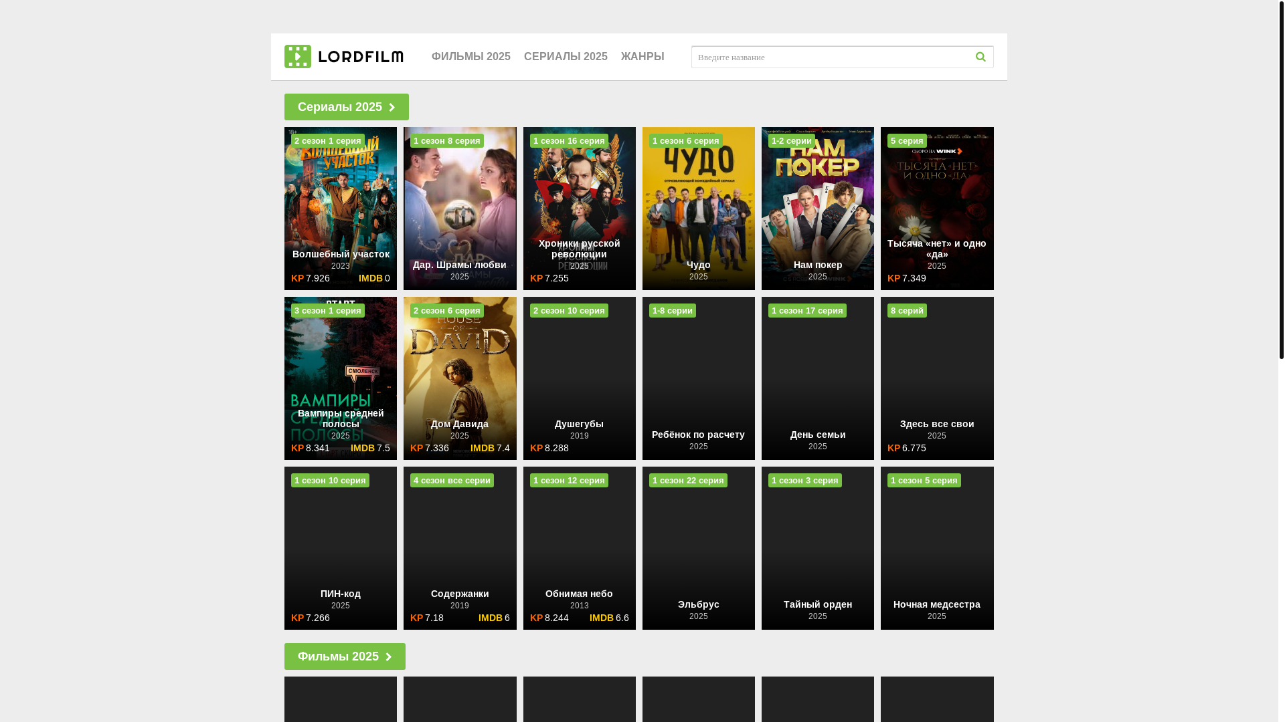Click the '4 сезон все серии' badge
The height and width of the screenshot is (722, 1285).
[x=452, y=481]
